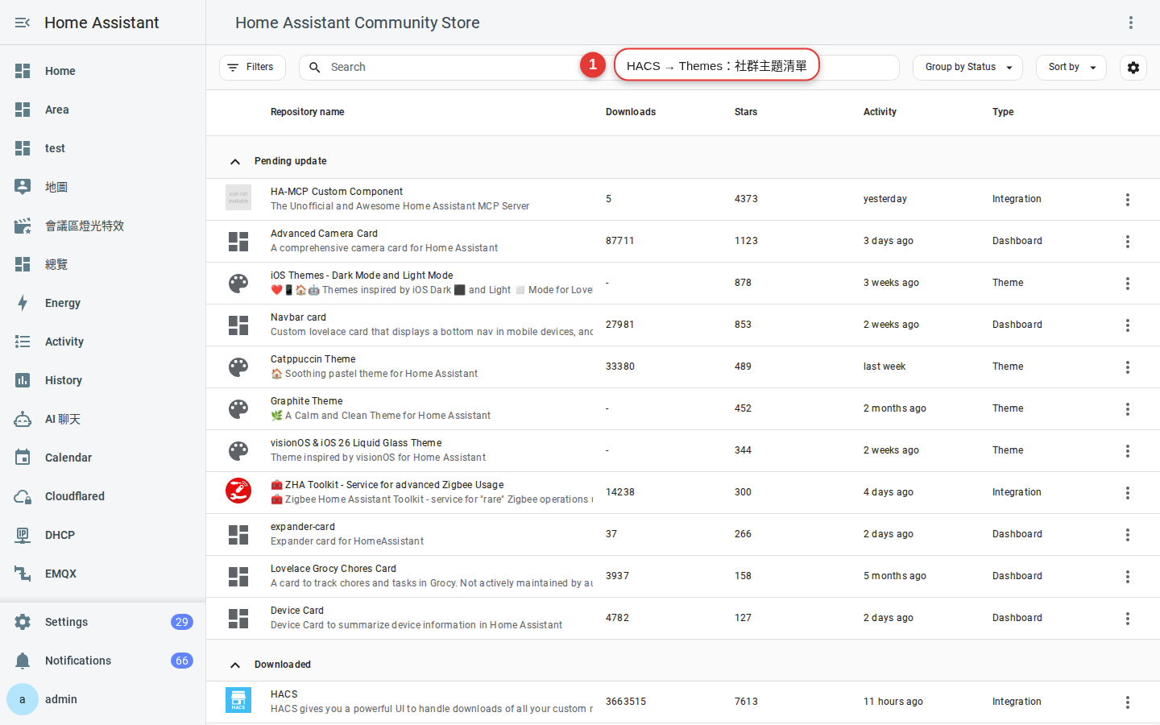The width and height of the screenshot is (1160, 725).
Task: Open the Energy lightning icon
Action: (x=23, y=303)
